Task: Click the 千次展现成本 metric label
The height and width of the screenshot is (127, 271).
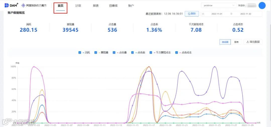Action: pos(196,25)
